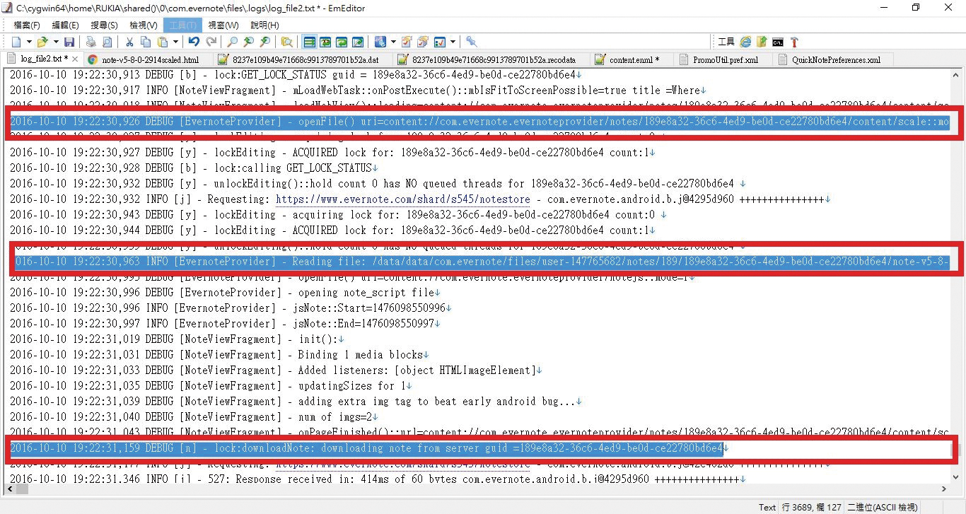Open the 搜尋(S) menu
966x514 pixels.
(104, 25)
